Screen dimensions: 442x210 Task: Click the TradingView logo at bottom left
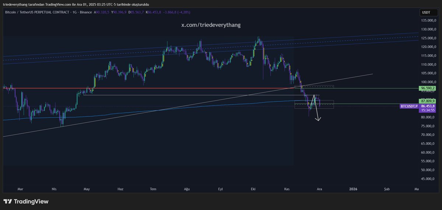(26, 202)
